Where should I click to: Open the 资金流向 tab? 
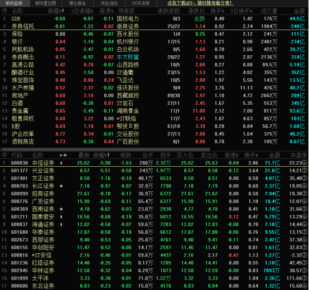click(109, 3)
